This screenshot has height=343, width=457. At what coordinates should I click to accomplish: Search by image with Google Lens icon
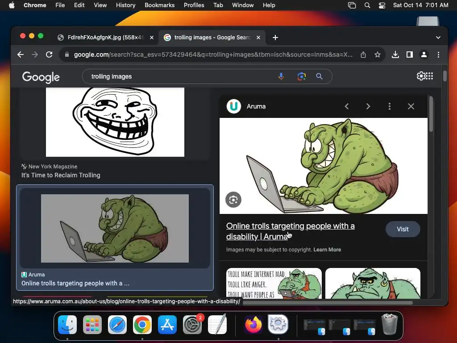301,76
